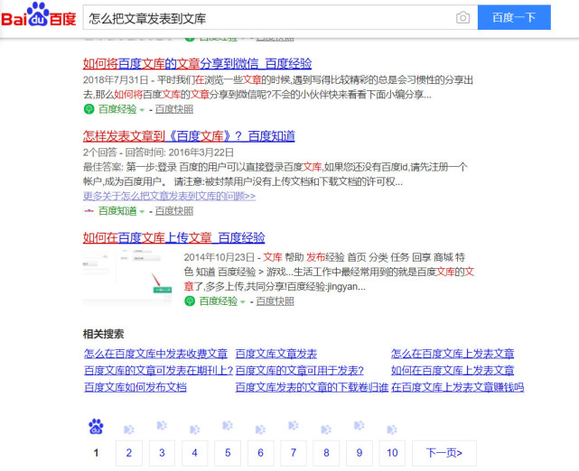Viewport: 579px width, 471px height.
Task: Go to results page 4
Action: click(194, 453)
